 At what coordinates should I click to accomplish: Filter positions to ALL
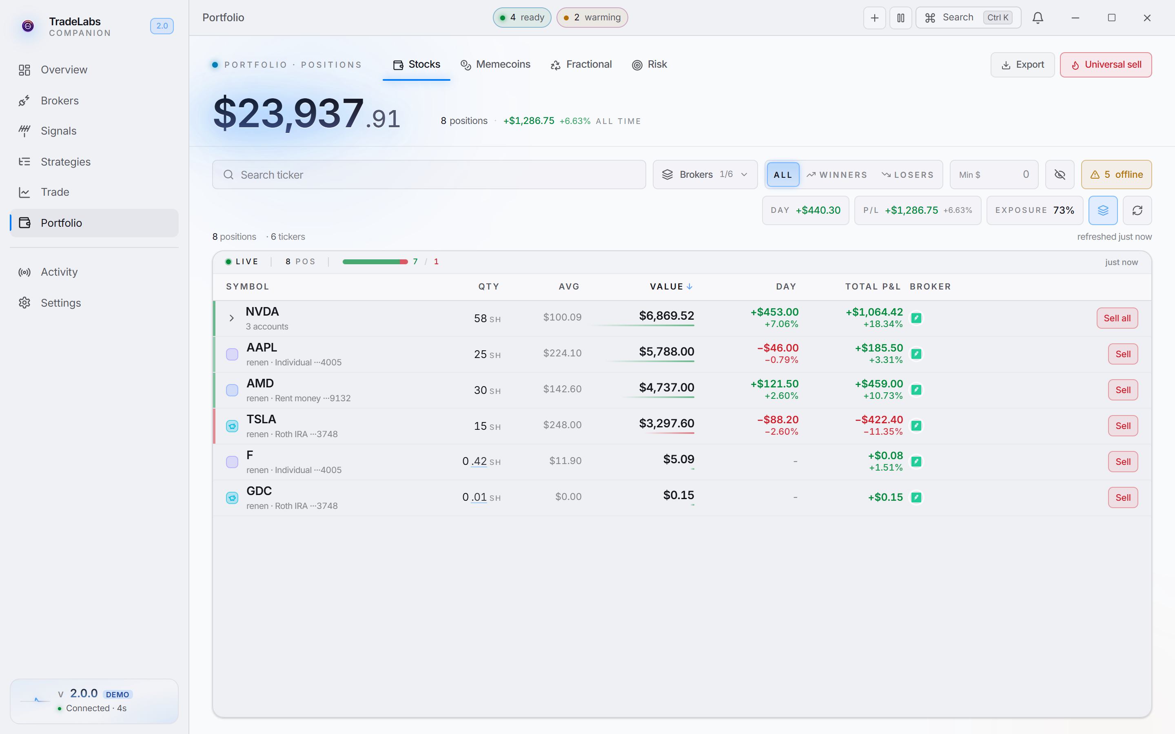pos(783,175)
